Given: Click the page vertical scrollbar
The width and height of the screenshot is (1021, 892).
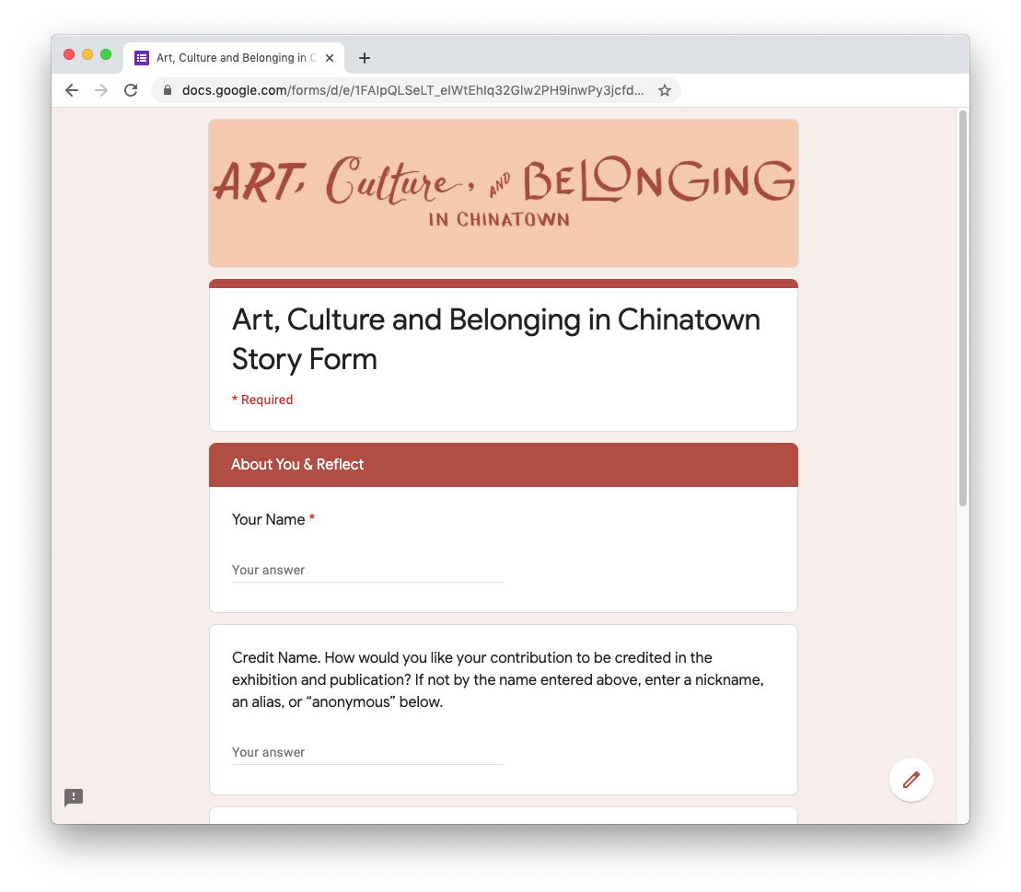Looking at the screenshot, I should tap(962, 308).
